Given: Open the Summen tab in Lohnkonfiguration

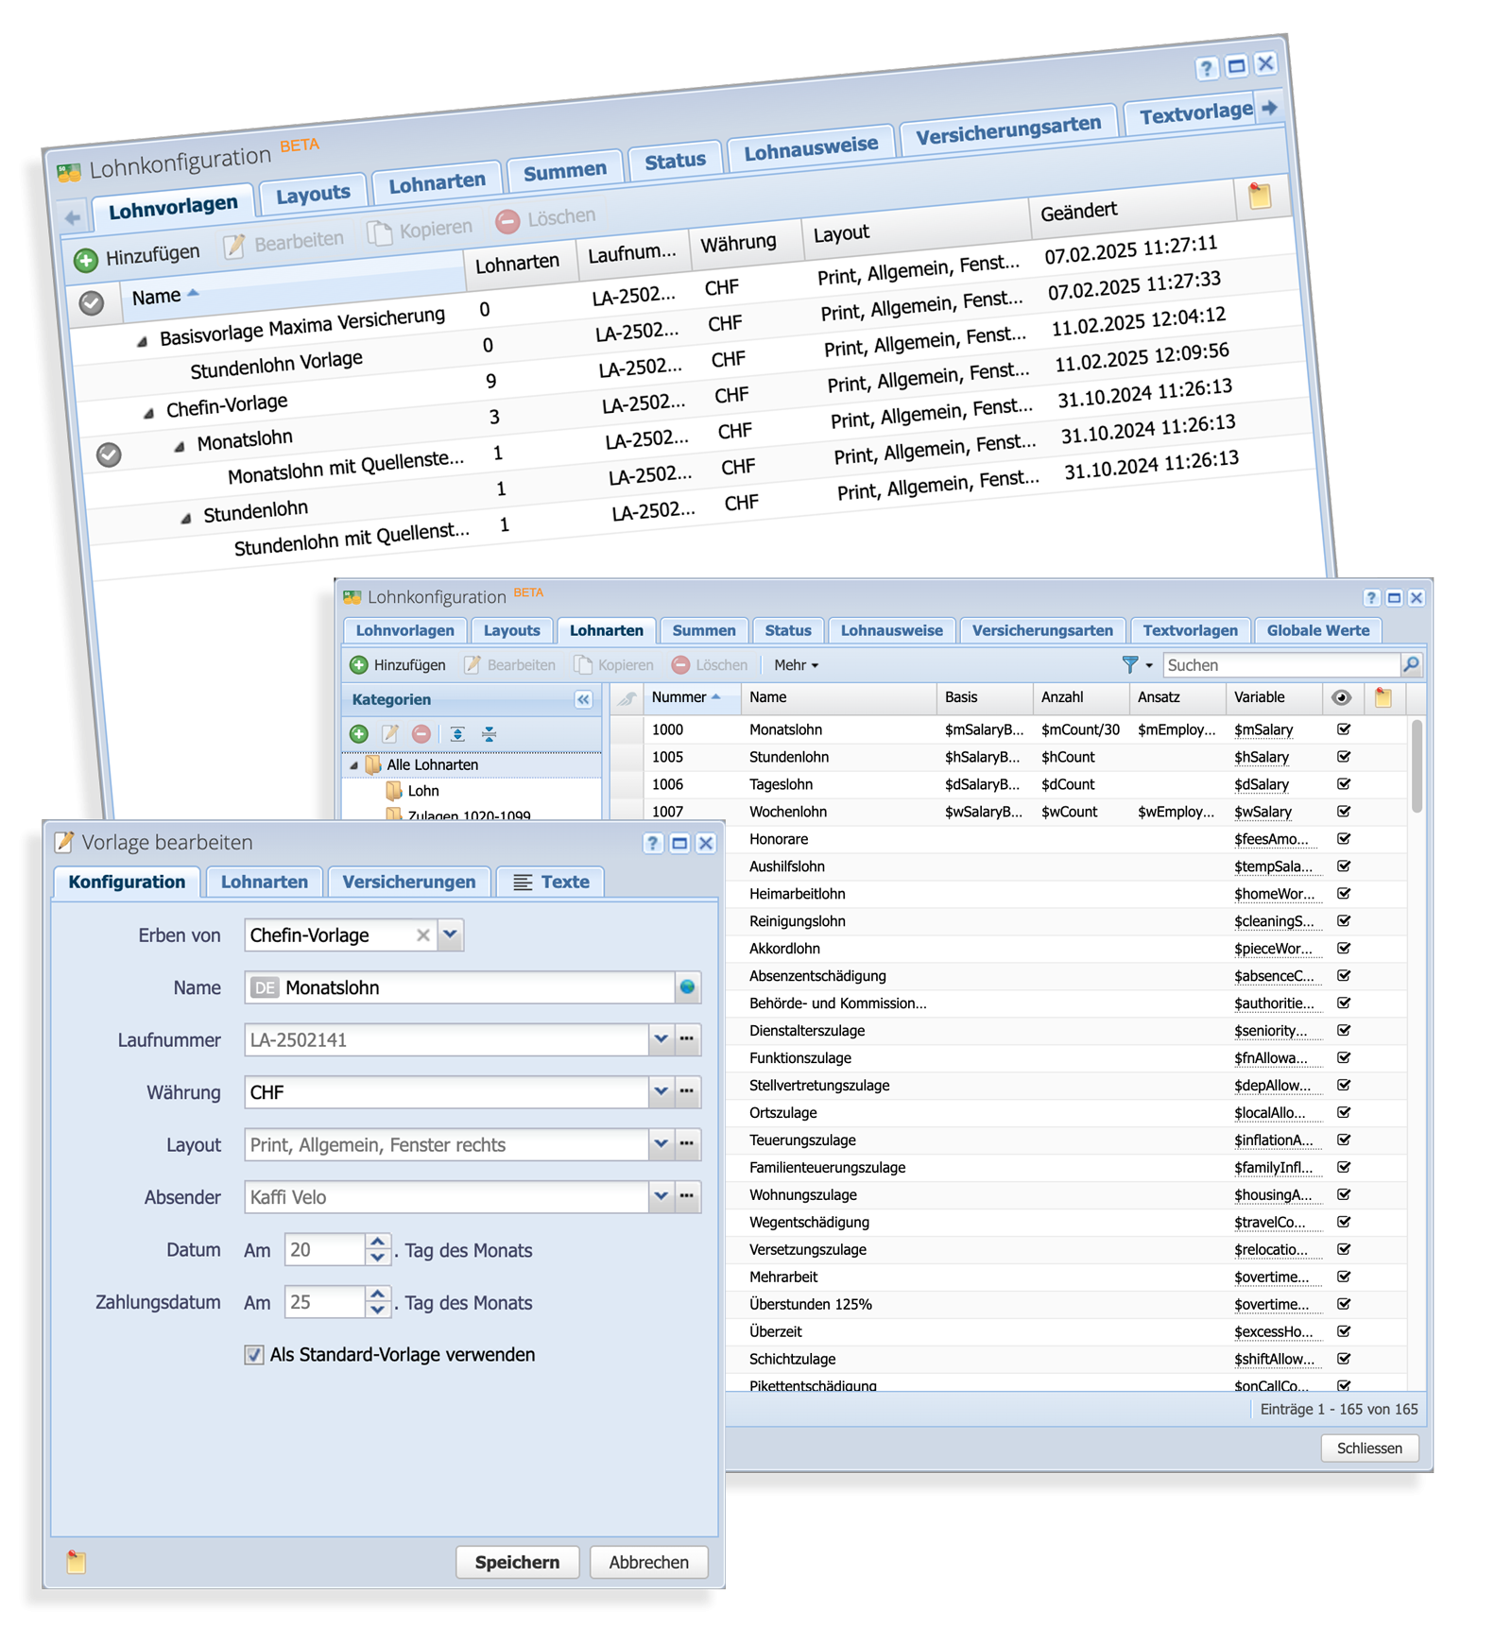Looking at the screenshot, I should [703, 630].
